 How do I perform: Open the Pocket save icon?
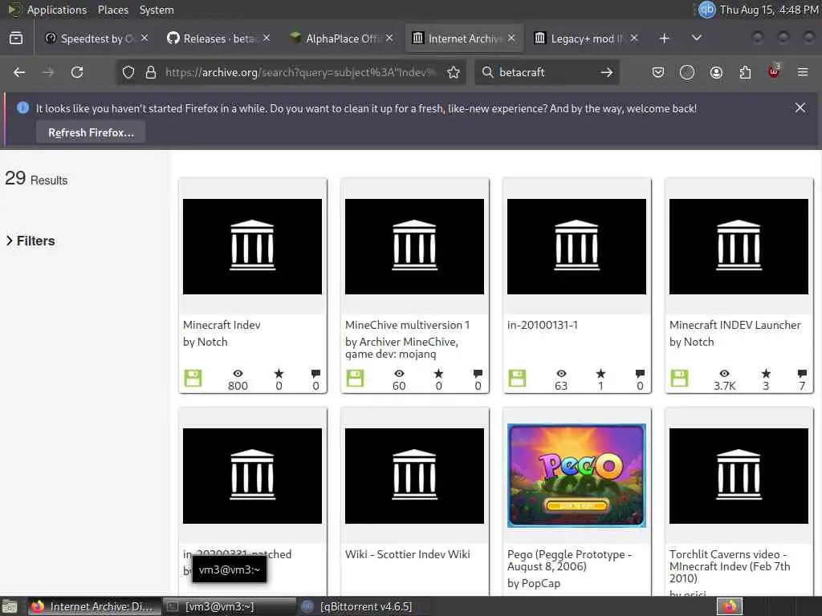point(658,72)
